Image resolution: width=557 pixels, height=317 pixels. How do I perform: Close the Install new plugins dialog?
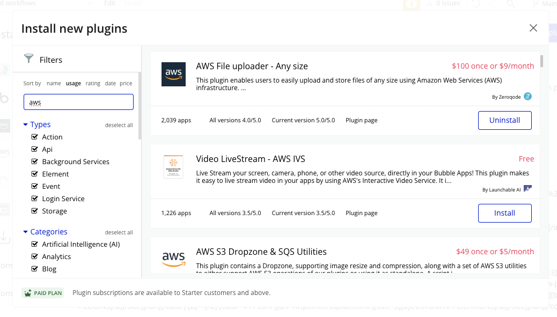click(533, 28)
